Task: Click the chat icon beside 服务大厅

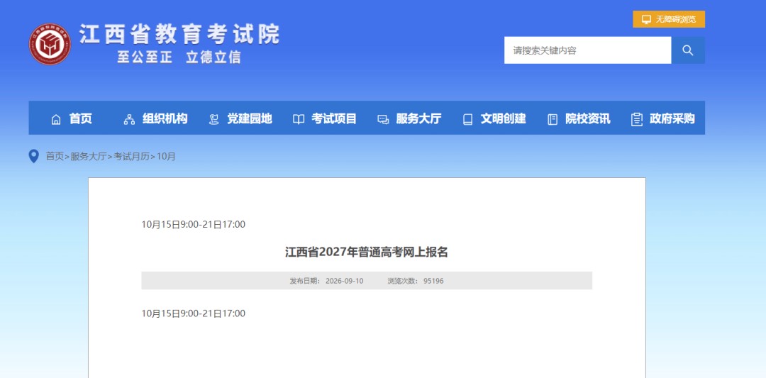Action: 383,119
